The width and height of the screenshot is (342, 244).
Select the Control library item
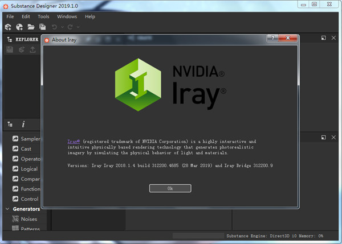25,199
